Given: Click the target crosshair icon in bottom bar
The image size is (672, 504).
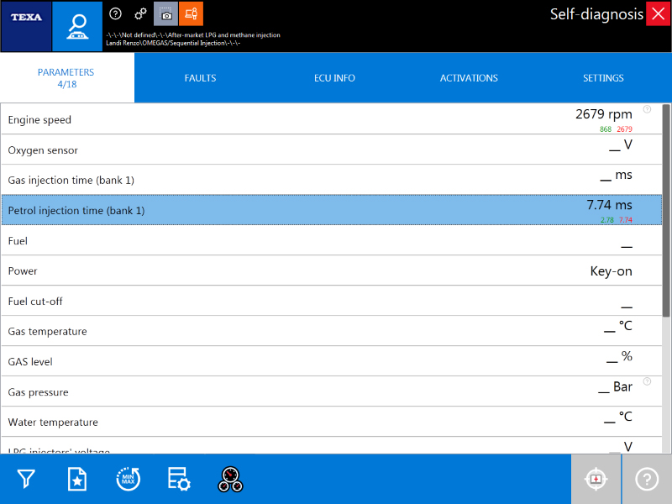Looking at the screenshot, I should click(x=596, y=479).
